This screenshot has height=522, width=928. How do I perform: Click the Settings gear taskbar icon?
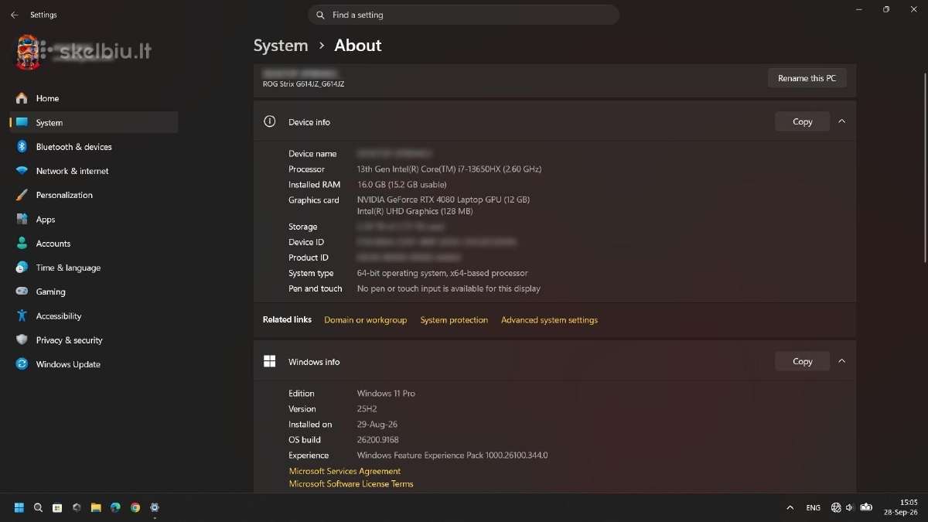pyautogui.click(x=155, y=508)
